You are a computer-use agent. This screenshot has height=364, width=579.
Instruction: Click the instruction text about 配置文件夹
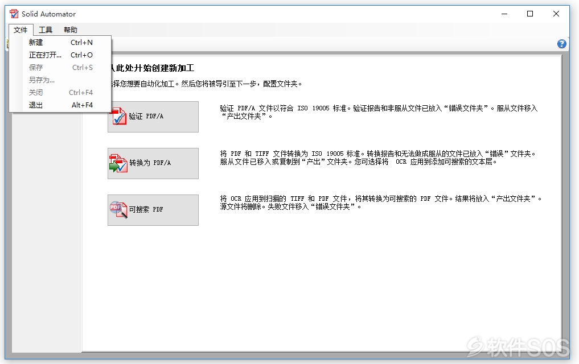pos(207,84)
